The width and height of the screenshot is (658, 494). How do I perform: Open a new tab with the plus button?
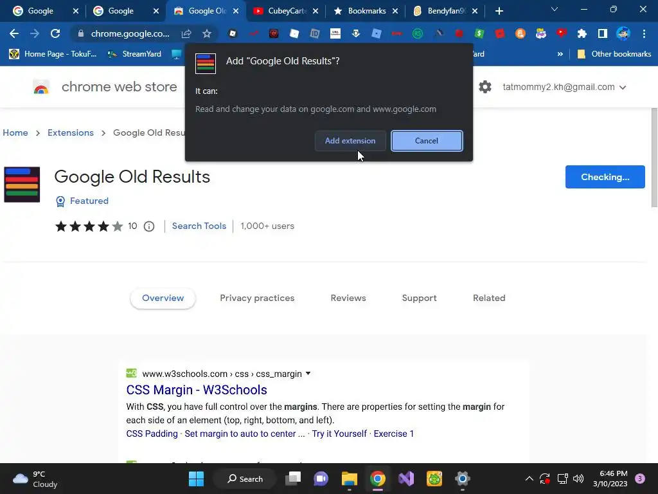click(x=499, y=11)
